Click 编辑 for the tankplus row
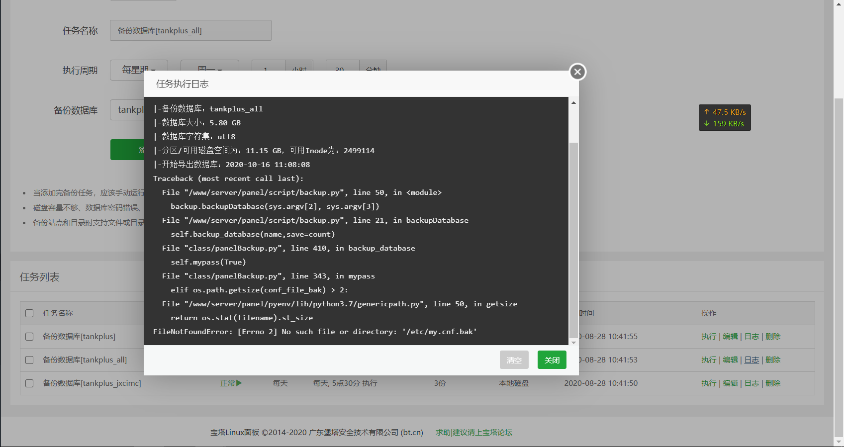844x447 pixels. tap(730, 337)
